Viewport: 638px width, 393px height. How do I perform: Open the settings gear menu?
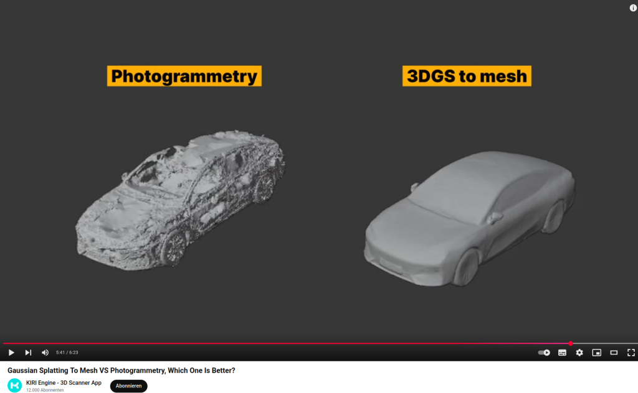point(579,353)
